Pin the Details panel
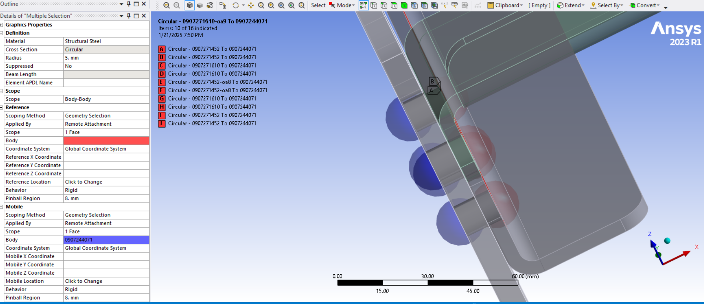The width and height of the screenshot is (704, 304). click(129, 15)
